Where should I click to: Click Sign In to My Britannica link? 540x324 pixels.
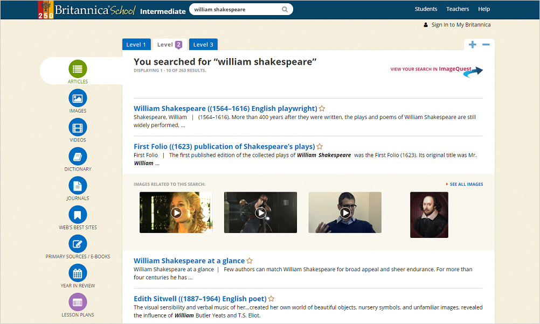point(461,25)
